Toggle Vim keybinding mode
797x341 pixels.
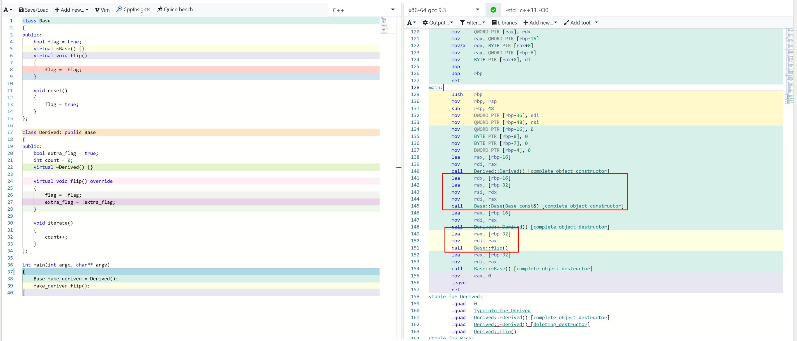(x=102, y=10)
